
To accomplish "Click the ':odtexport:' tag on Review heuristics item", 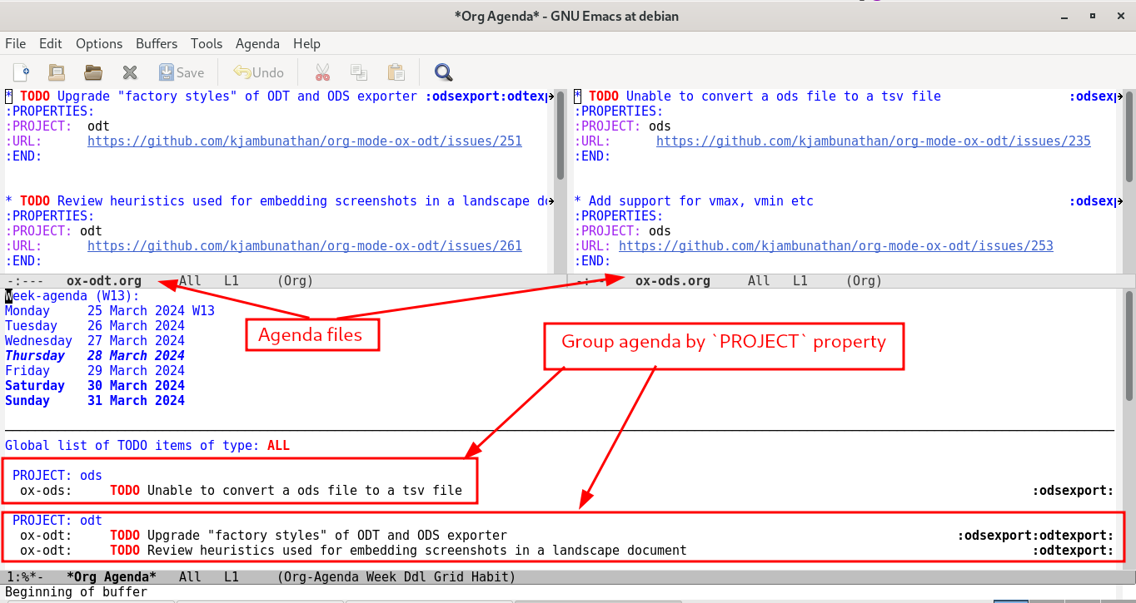I will tap(1073, 551).
